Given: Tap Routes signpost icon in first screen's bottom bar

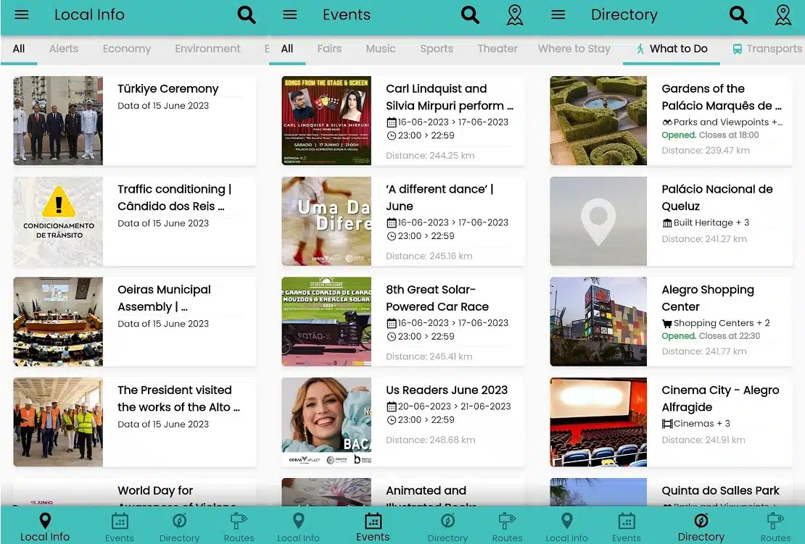Looking at the screenshot, I should coord(239,522).
